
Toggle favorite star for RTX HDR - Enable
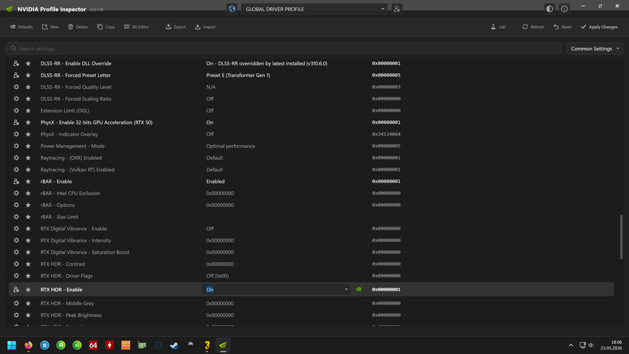click(28, 290)
